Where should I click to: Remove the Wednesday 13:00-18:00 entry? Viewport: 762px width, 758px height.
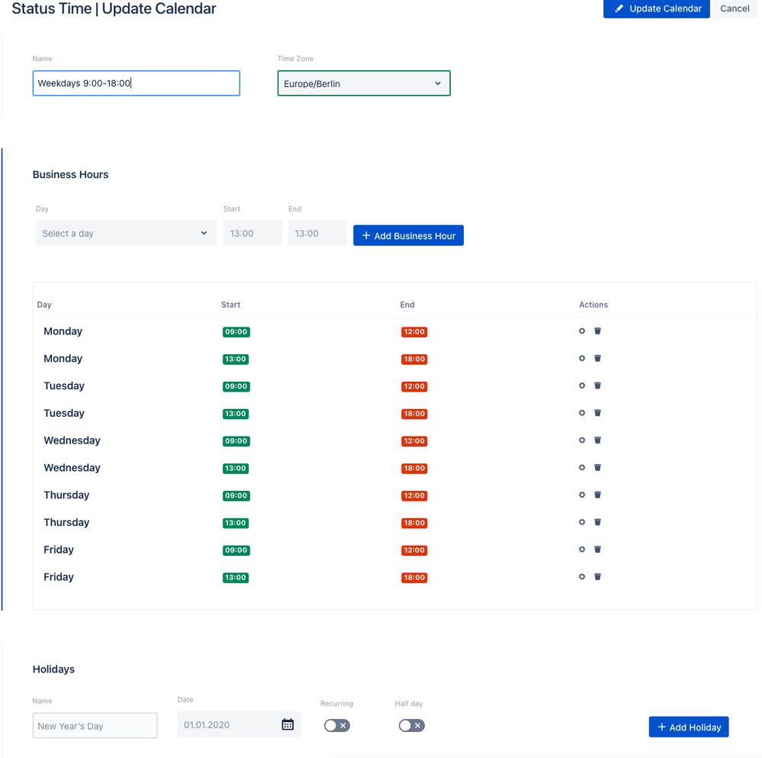[x=597, y=467]
